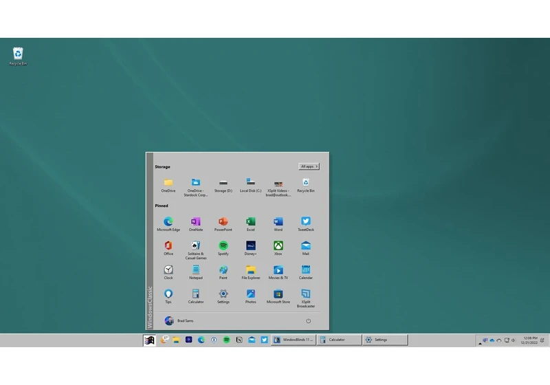
Task: Open File Explorer from the taskbar
Action: (x=176, y=340)
